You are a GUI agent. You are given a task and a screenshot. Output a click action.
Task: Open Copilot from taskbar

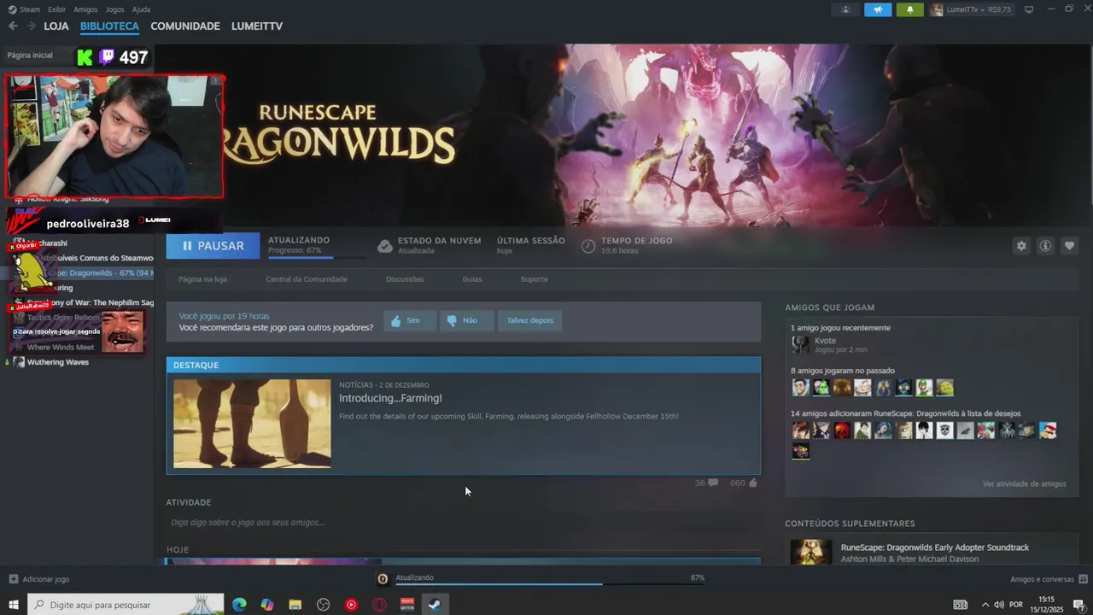click(x=267, y=605)
